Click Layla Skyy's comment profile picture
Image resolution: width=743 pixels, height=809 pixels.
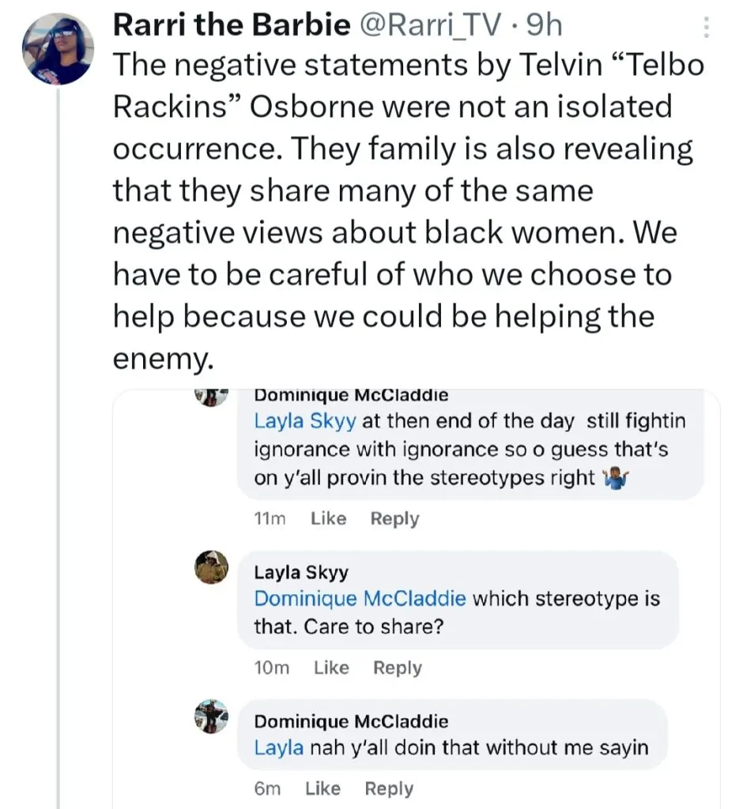[x=211, y=567]
